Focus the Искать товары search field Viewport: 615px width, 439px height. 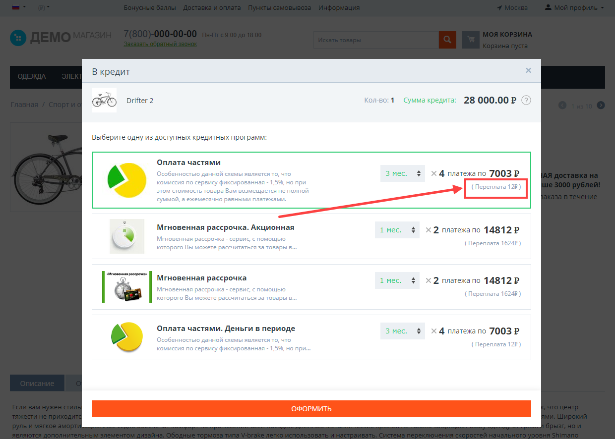[x=376, y=40]
